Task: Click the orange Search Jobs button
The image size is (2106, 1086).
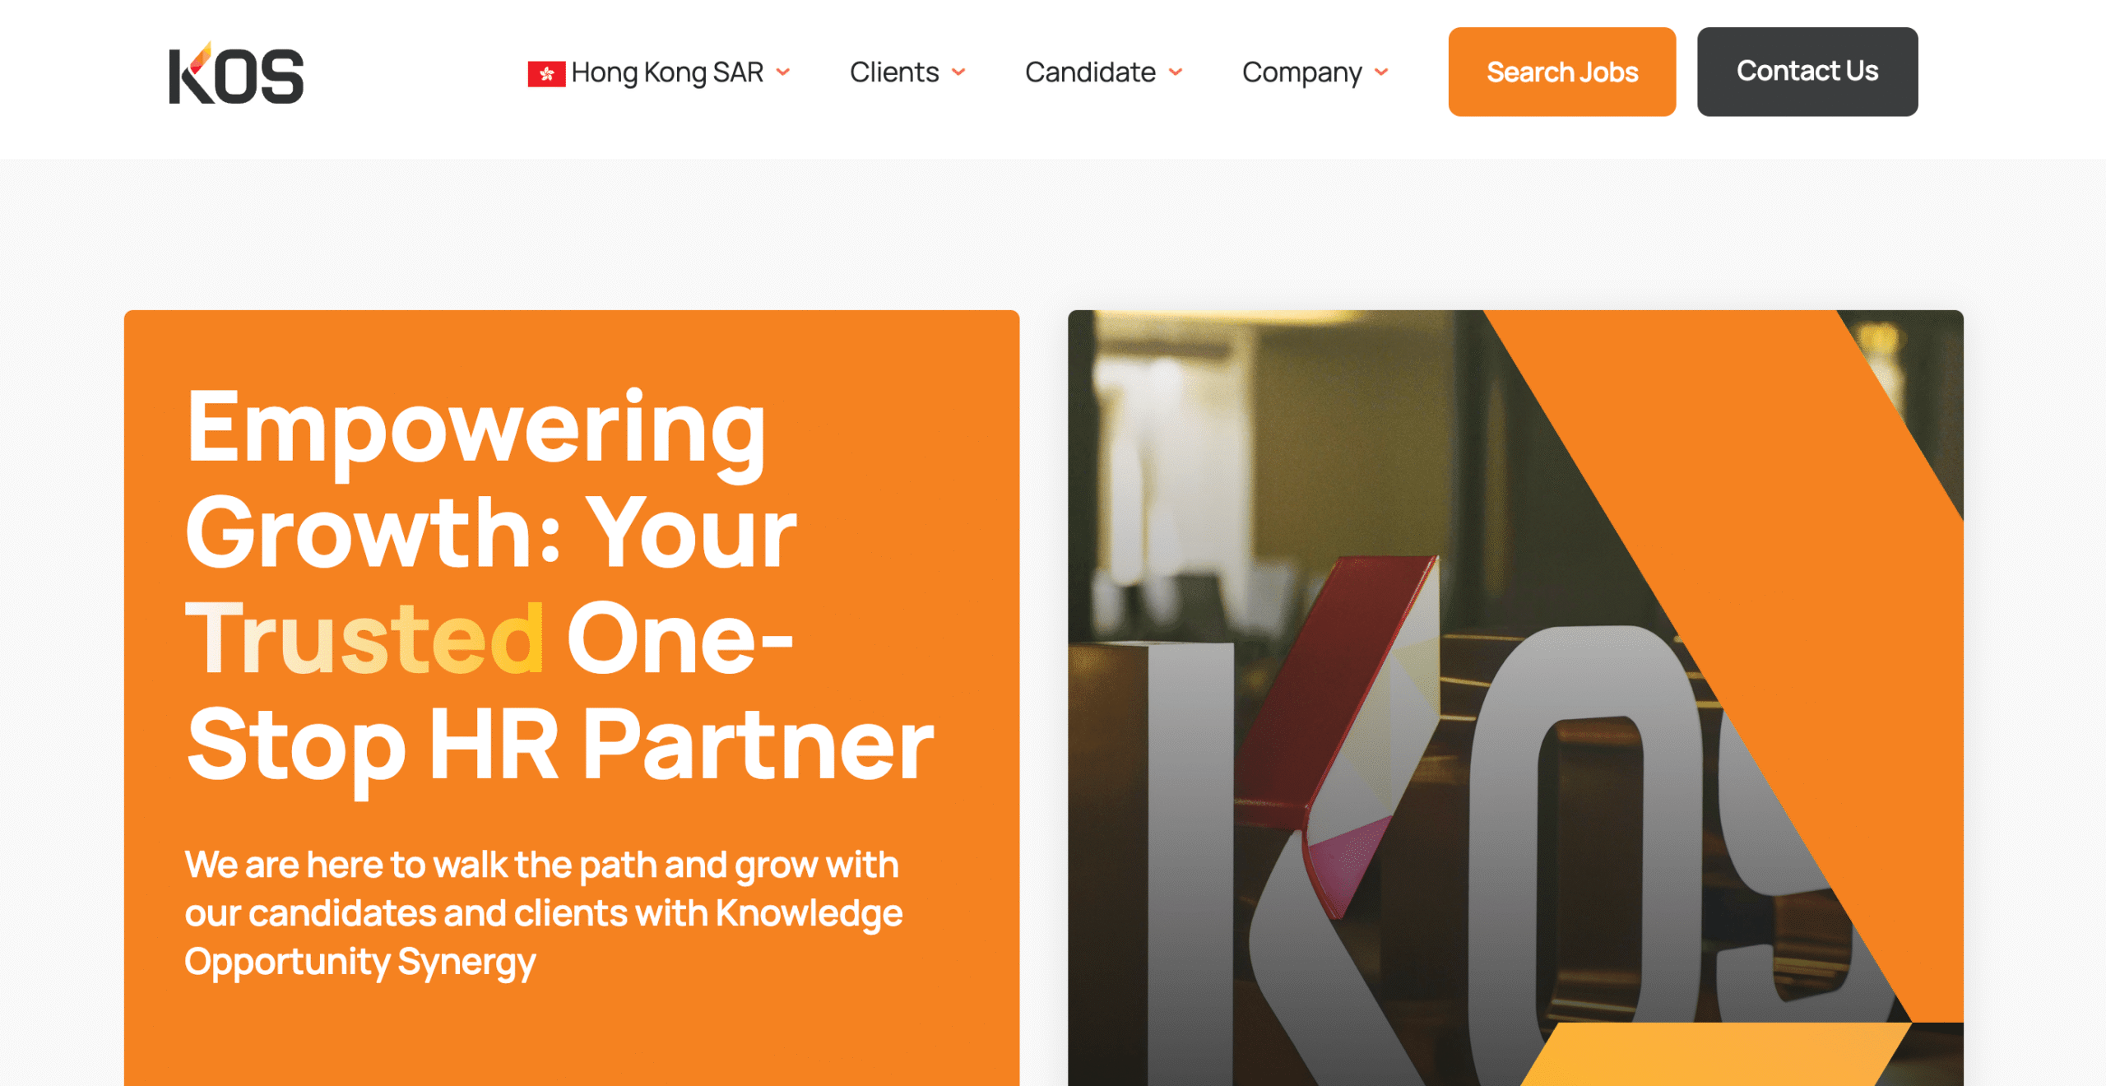Action: (1561, 72)
